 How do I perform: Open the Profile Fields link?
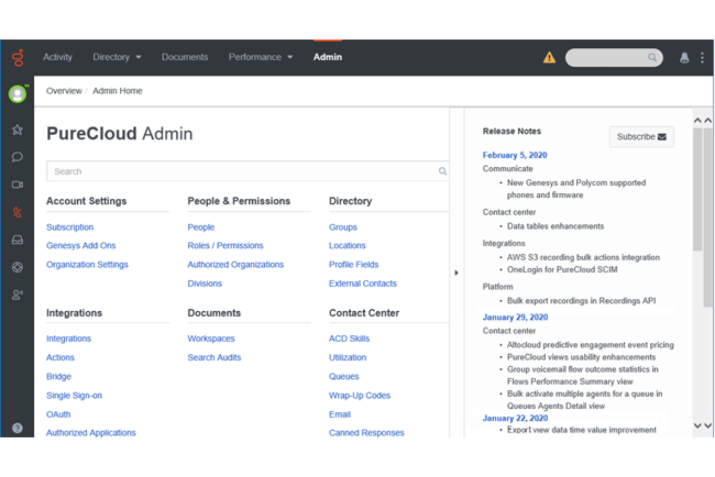click(354, 264)
